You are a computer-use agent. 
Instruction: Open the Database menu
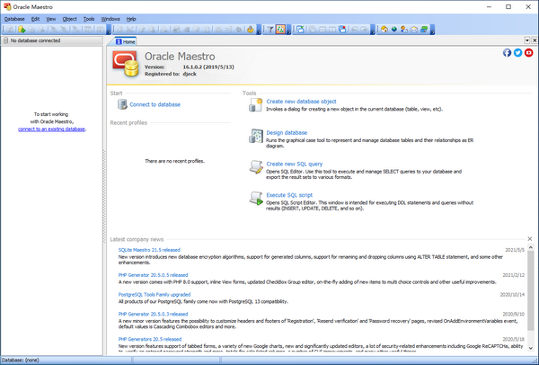tap(14, 18)
